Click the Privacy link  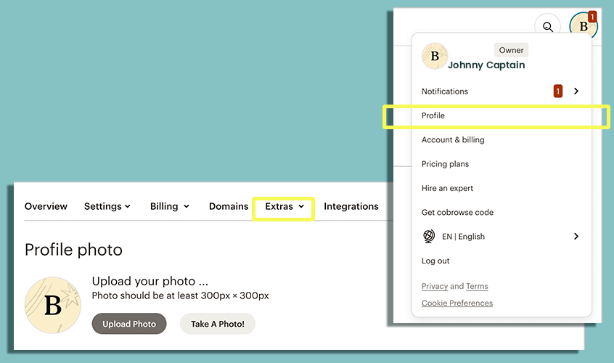pos(435,286)
